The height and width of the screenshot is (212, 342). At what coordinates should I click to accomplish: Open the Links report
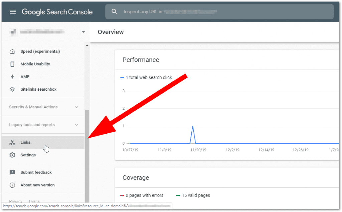click(x=43, y=143)
